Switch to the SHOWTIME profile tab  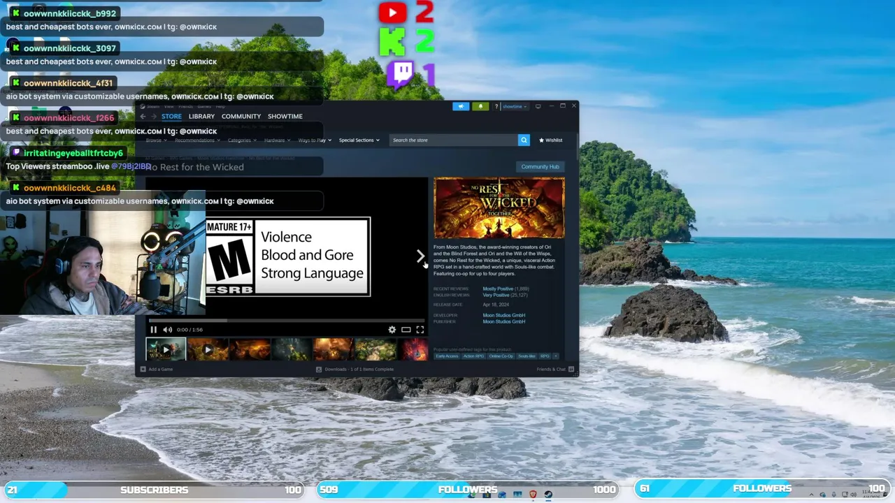pyautogui.click(x=285, y=117)
